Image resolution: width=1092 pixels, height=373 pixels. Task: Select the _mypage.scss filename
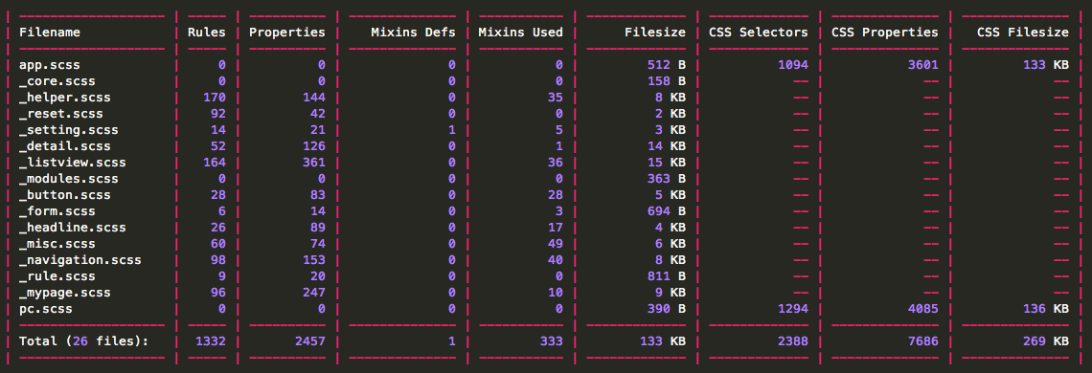click(65, 293)
